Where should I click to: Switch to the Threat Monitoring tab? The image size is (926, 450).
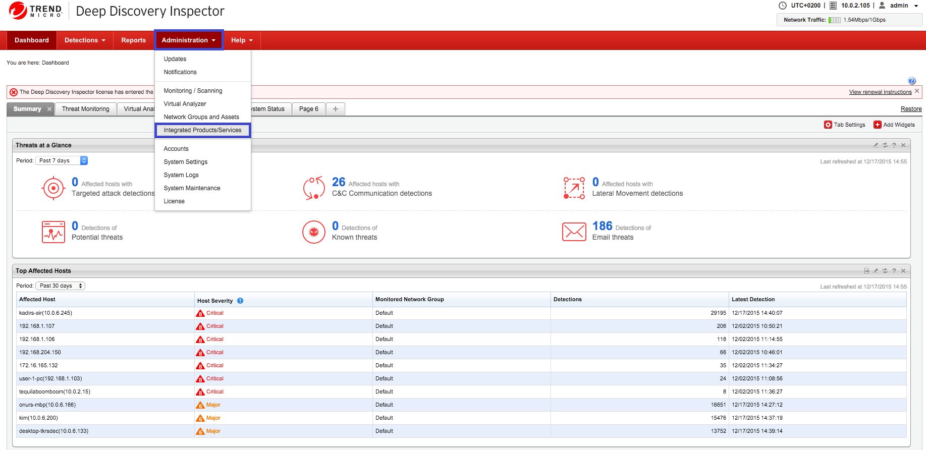pos(86,109)
